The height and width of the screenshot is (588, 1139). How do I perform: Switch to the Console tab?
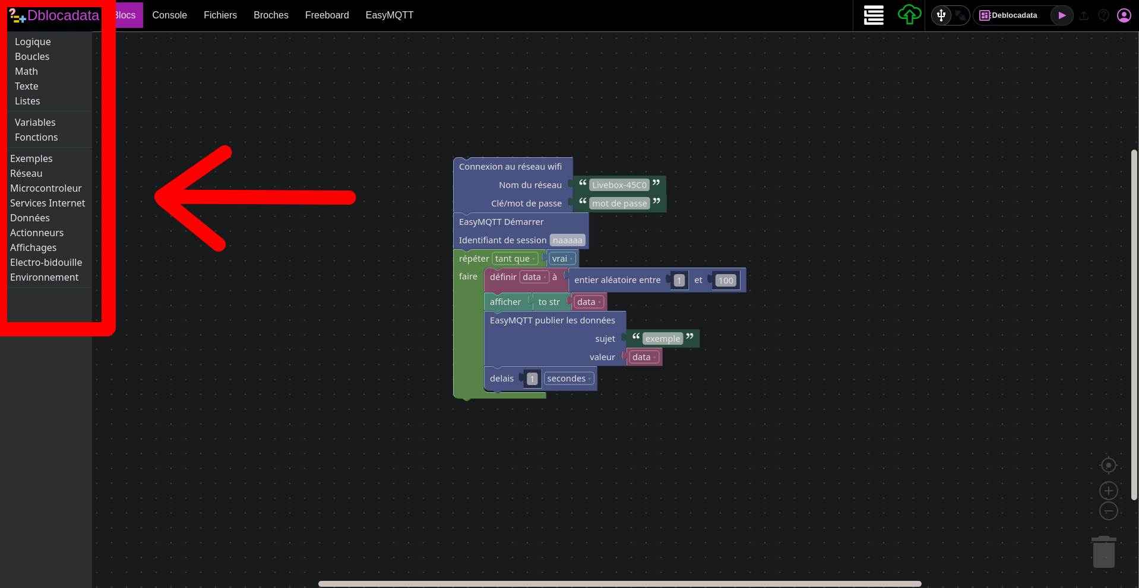(169, 15)
